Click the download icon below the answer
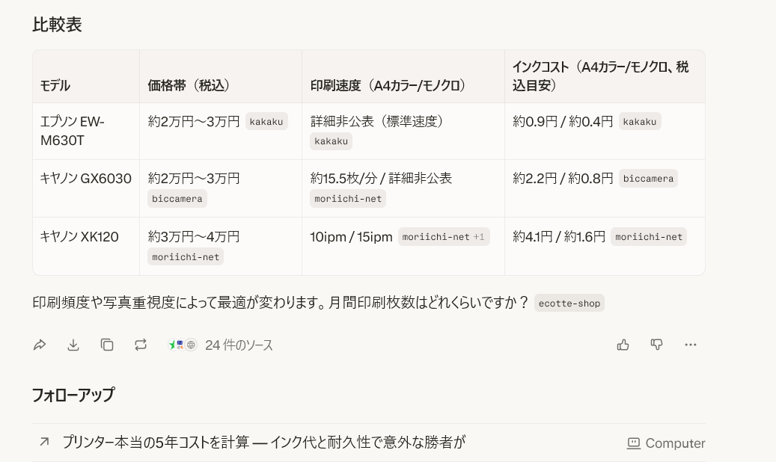Viewport: 776px width, 462px height. (x=73, y=345)
